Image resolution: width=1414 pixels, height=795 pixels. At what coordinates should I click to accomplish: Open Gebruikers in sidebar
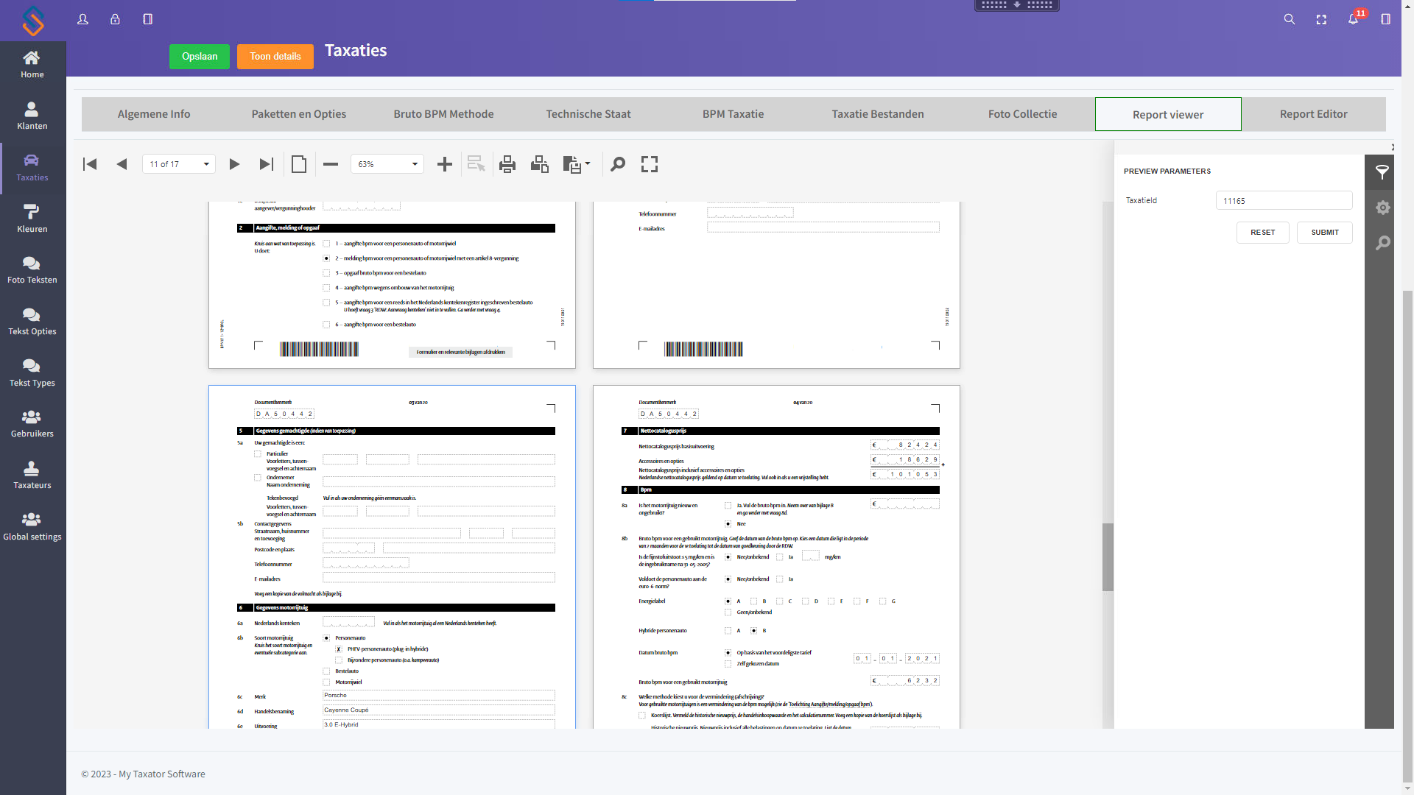(x=32, y=424)
